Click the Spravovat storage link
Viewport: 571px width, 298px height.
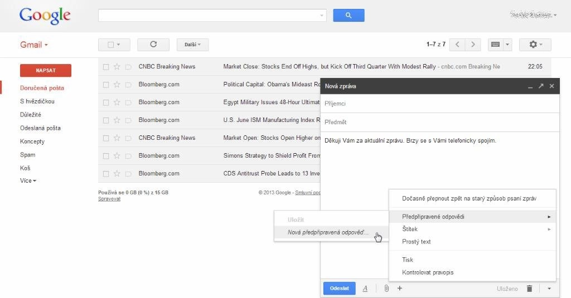(109, 199)
